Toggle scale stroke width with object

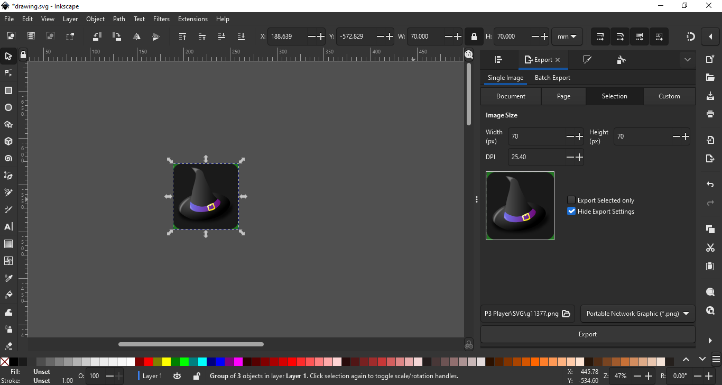pos(600,36)
